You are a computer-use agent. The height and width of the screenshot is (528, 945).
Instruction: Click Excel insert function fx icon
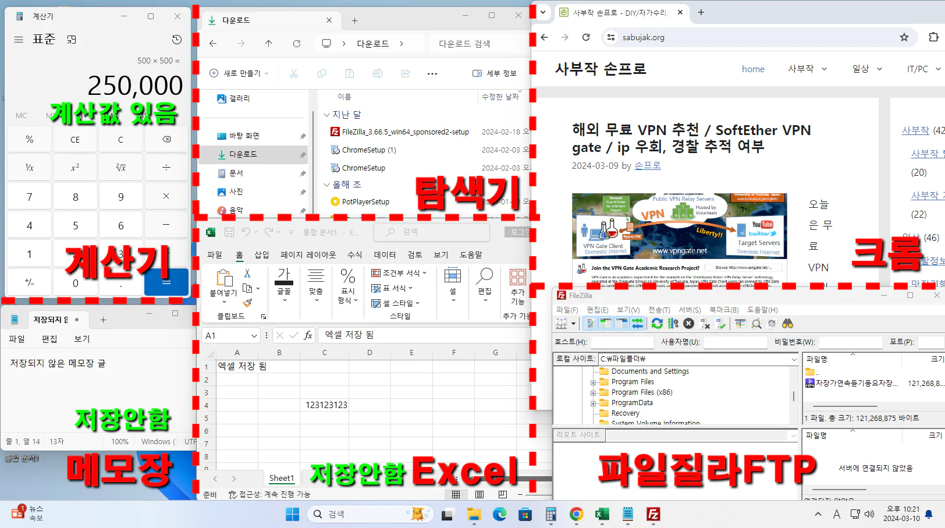308,335
